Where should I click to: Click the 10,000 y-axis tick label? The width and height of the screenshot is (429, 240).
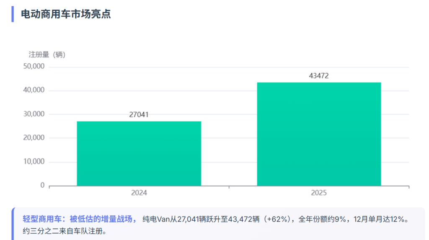pos(35,162)
